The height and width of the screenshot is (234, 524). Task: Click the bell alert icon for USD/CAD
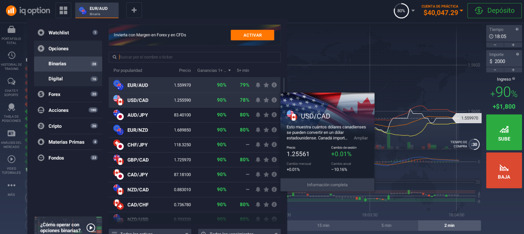pos(258,100)
